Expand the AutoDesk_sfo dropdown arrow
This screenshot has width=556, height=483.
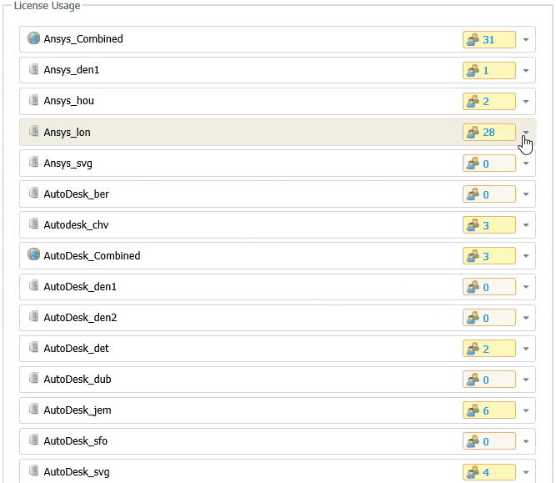[526, 441]
